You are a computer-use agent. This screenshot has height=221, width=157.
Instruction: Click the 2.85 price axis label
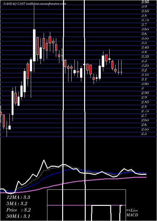[146, 102]
